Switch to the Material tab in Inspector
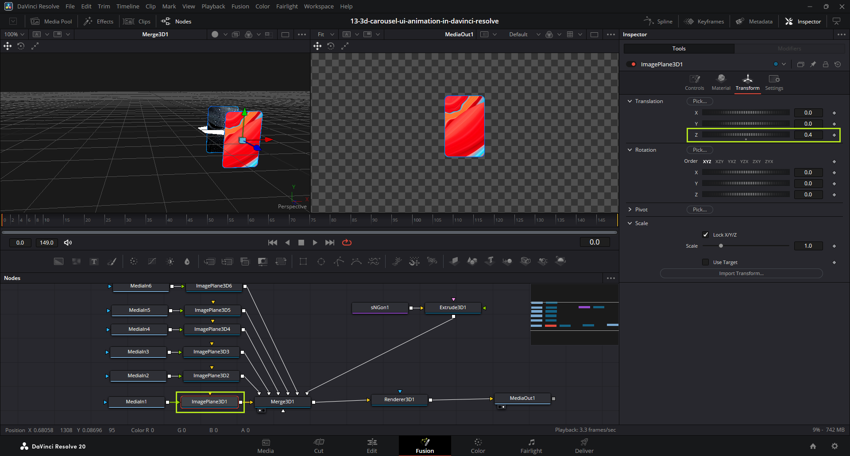The width and height of the screenshot is (850, 456). [721, 82]
